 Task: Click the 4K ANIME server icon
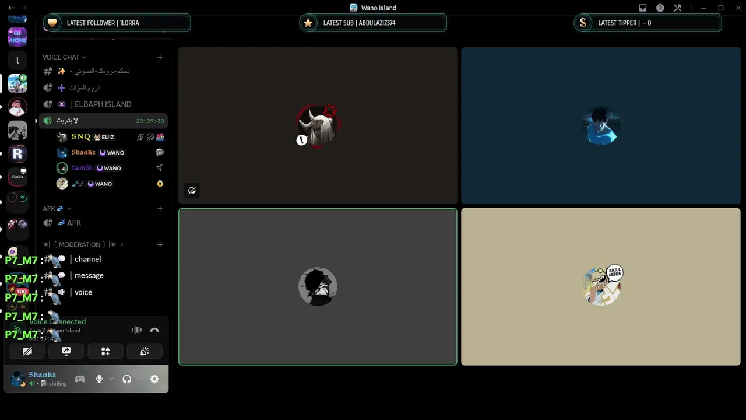point(17,36)
